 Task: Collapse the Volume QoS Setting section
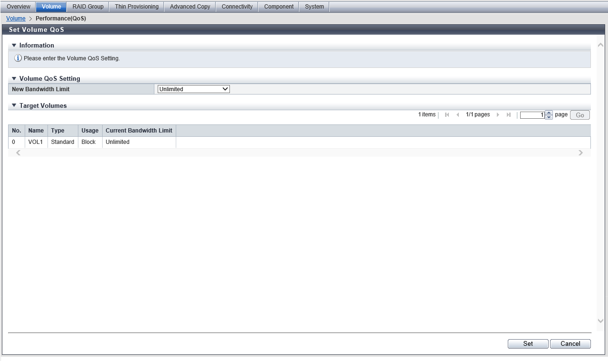click(14, 79)
